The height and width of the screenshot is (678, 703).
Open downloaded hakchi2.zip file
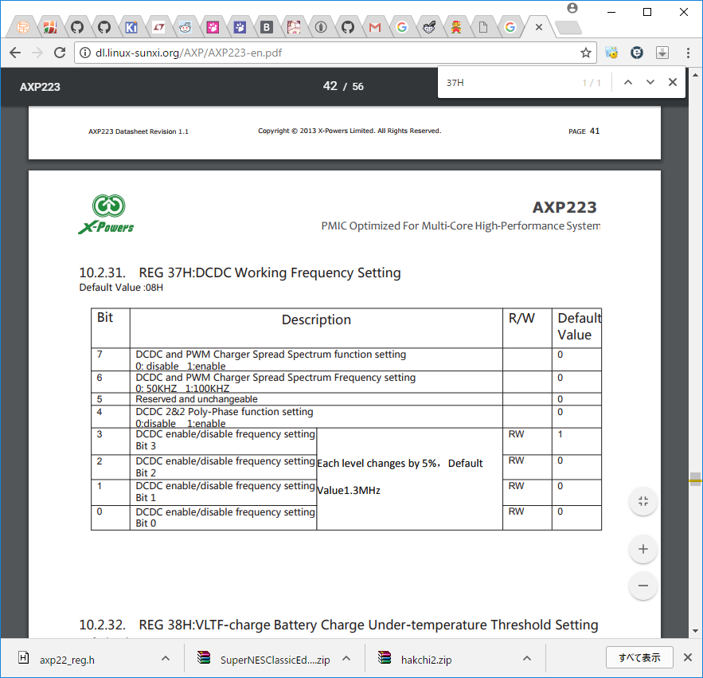point(426,660)
